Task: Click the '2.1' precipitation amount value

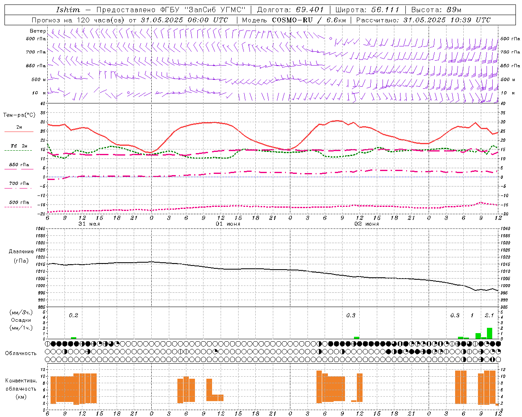Action: (x=489, y=315)
